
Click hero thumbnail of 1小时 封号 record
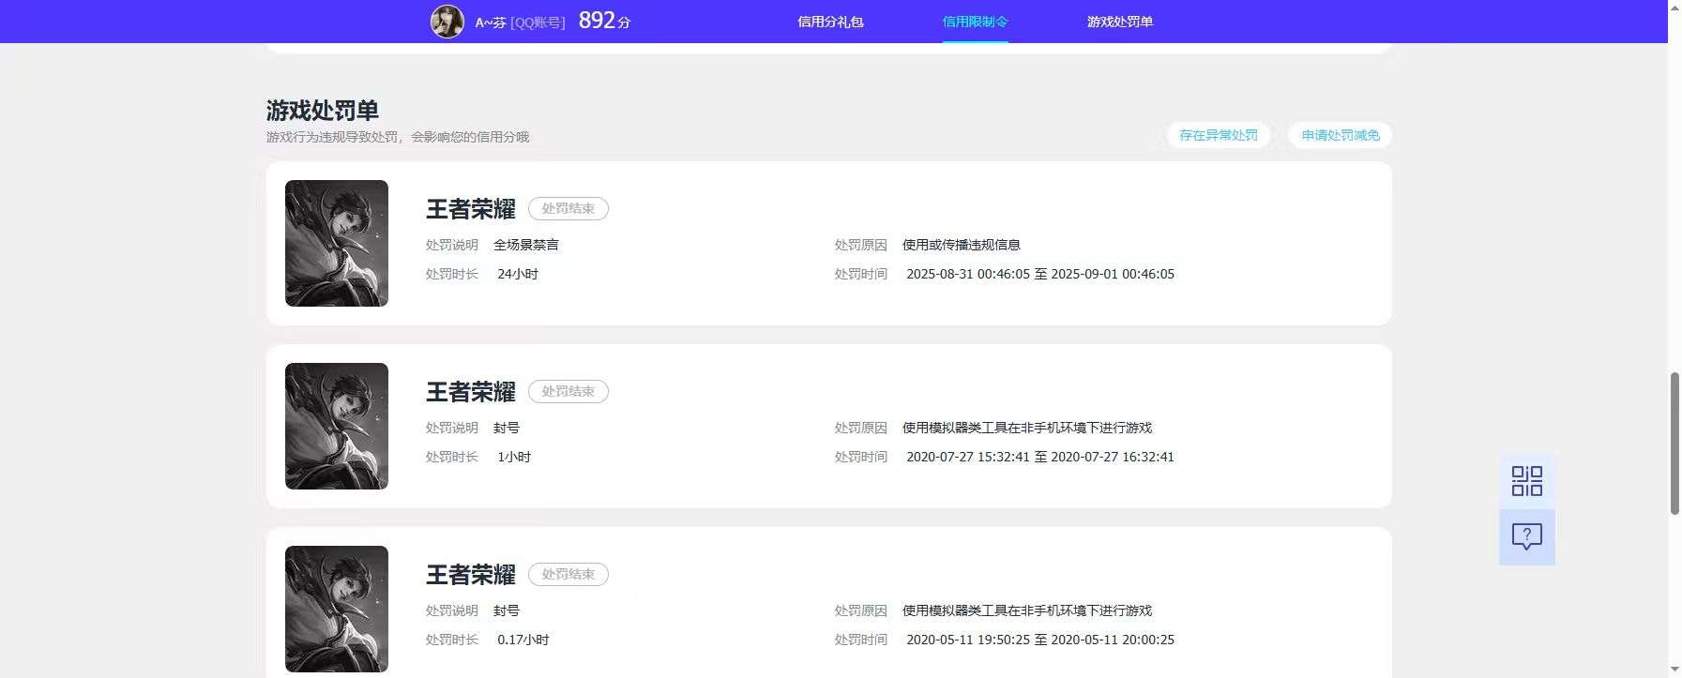pos(337,426)
